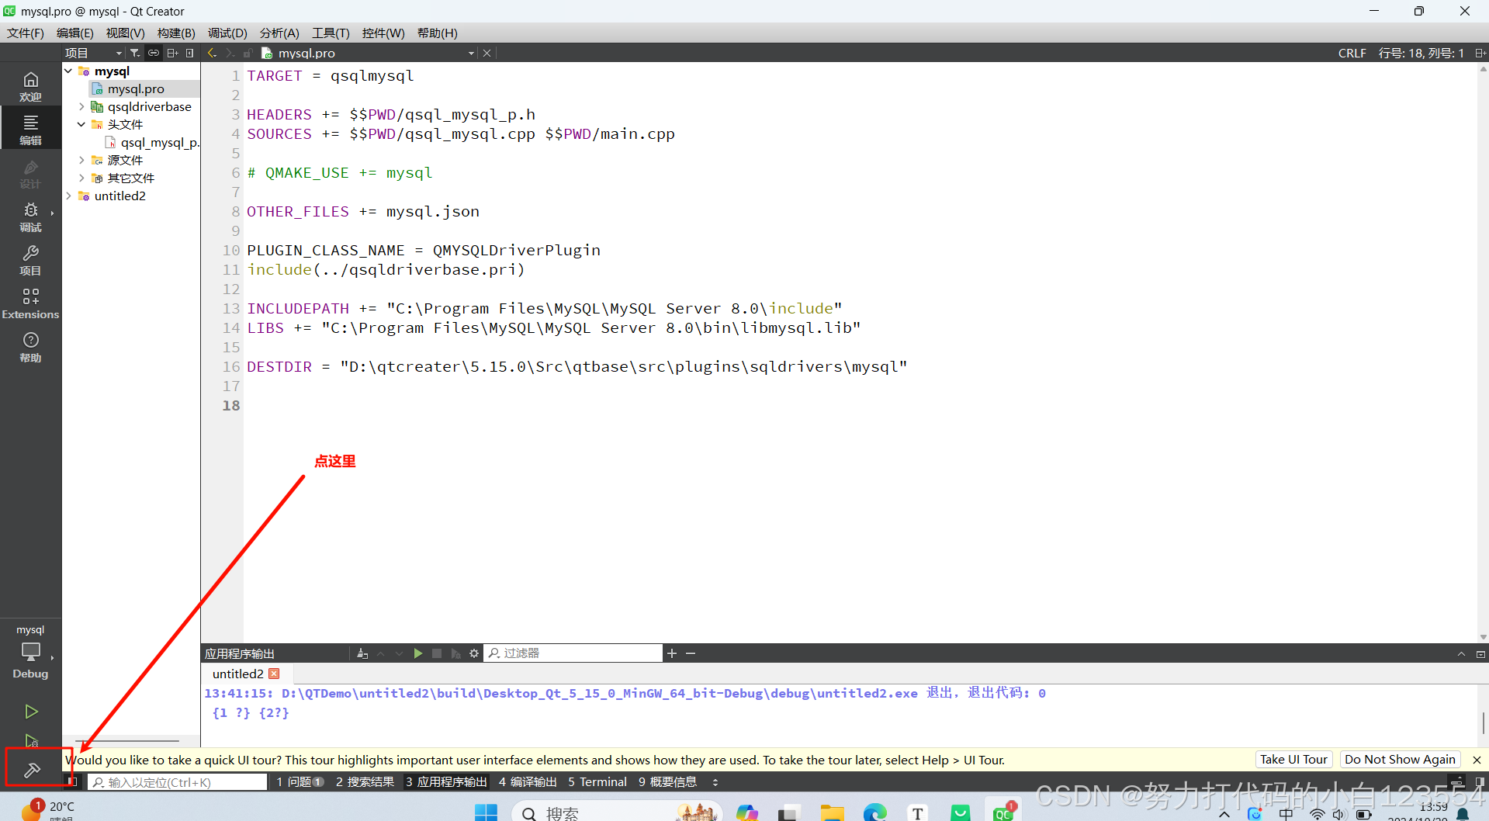The width and height of the screenshot is (1489, 821).
Task: Switch to the 4 编译输出 panel tab
Action: [x=528, y=782]
